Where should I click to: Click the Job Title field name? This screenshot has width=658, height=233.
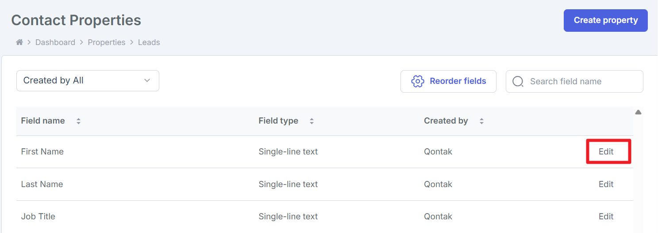pyautogui.click(x=38, y=216)
